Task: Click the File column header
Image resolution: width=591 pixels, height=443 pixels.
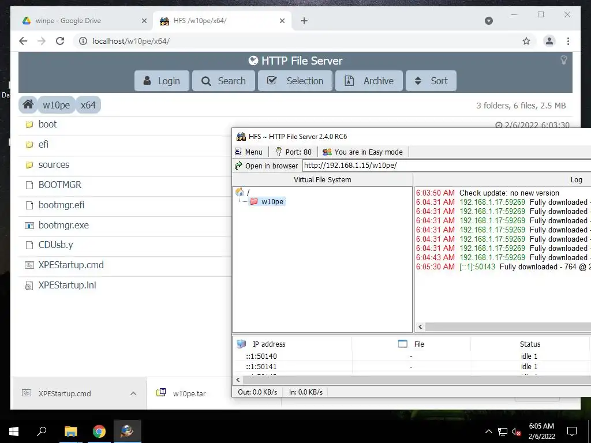Action: click(x=411, y=344)
